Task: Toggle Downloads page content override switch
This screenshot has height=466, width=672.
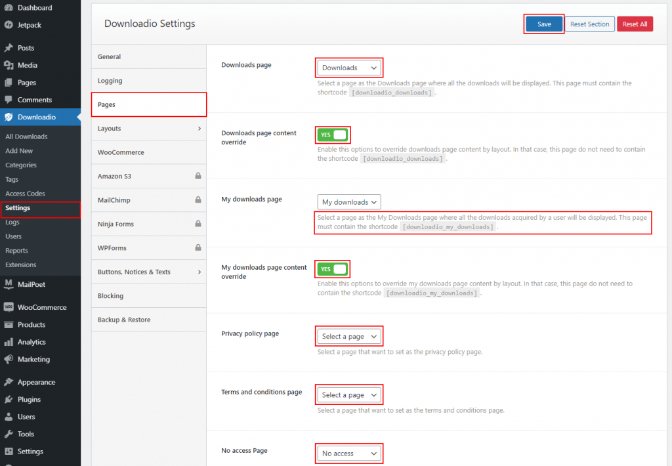Action: [333, 135]
